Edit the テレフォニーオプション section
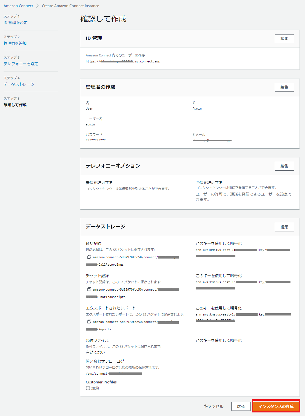The height and width of the screenshot is (416, 305). click(x=284, y=166)
